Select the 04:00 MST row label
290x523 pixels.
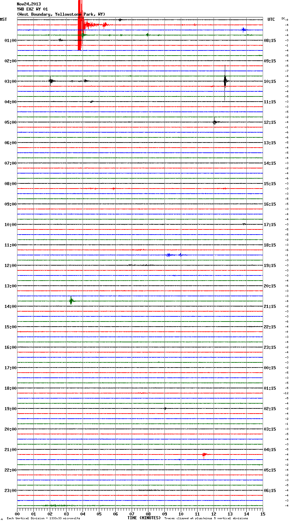click(x=11, y=102)
